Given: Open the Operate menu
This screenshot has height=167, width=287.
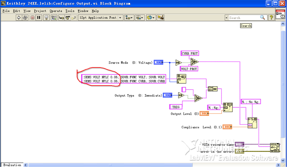Looking at the screenshot, I should 56,11.
